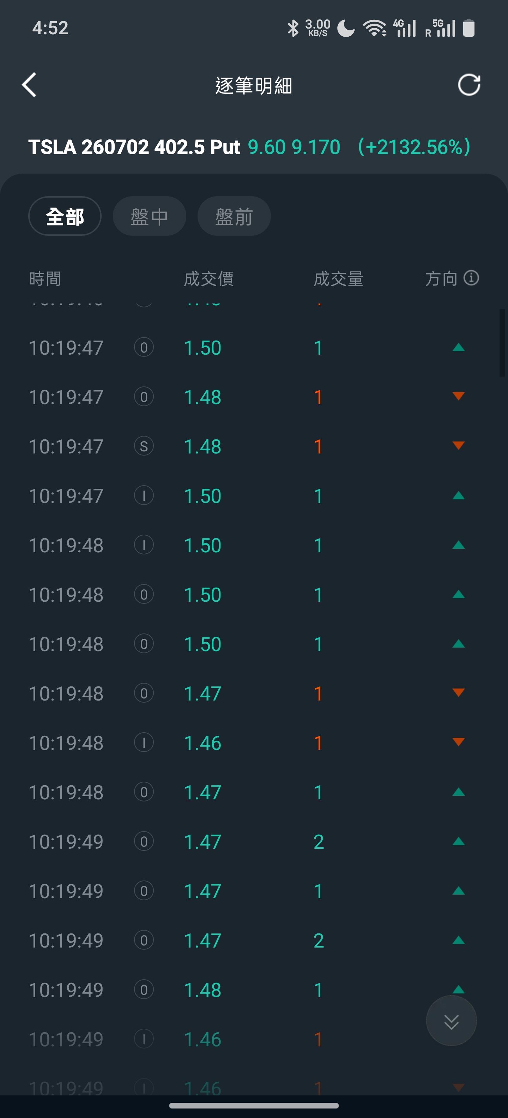This screenshot has width=508, height=1118.
Task: Tap the back arrow icon
Action: point(29,85)
